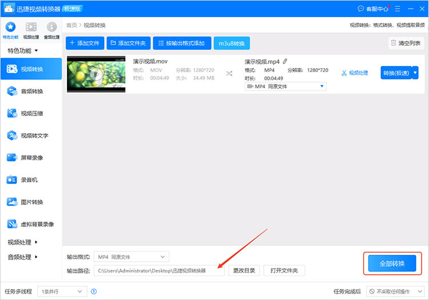Click the pencil icon to rename 演示视频.mp4
The width and height of the screenshot is (429, 300).
[285, 61]
